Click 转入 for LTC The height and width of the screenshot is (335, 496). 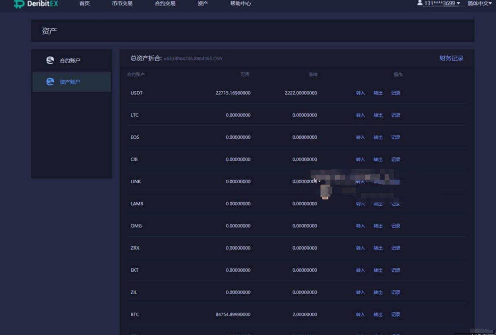360,115
